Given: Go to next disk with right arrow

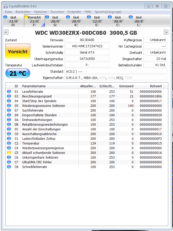Looking at the screenshot, I should coord(166,32).
